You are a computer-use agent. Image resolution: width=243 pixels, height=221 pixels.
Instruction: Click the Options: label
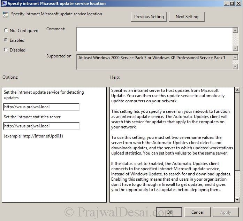coord(10,77)
